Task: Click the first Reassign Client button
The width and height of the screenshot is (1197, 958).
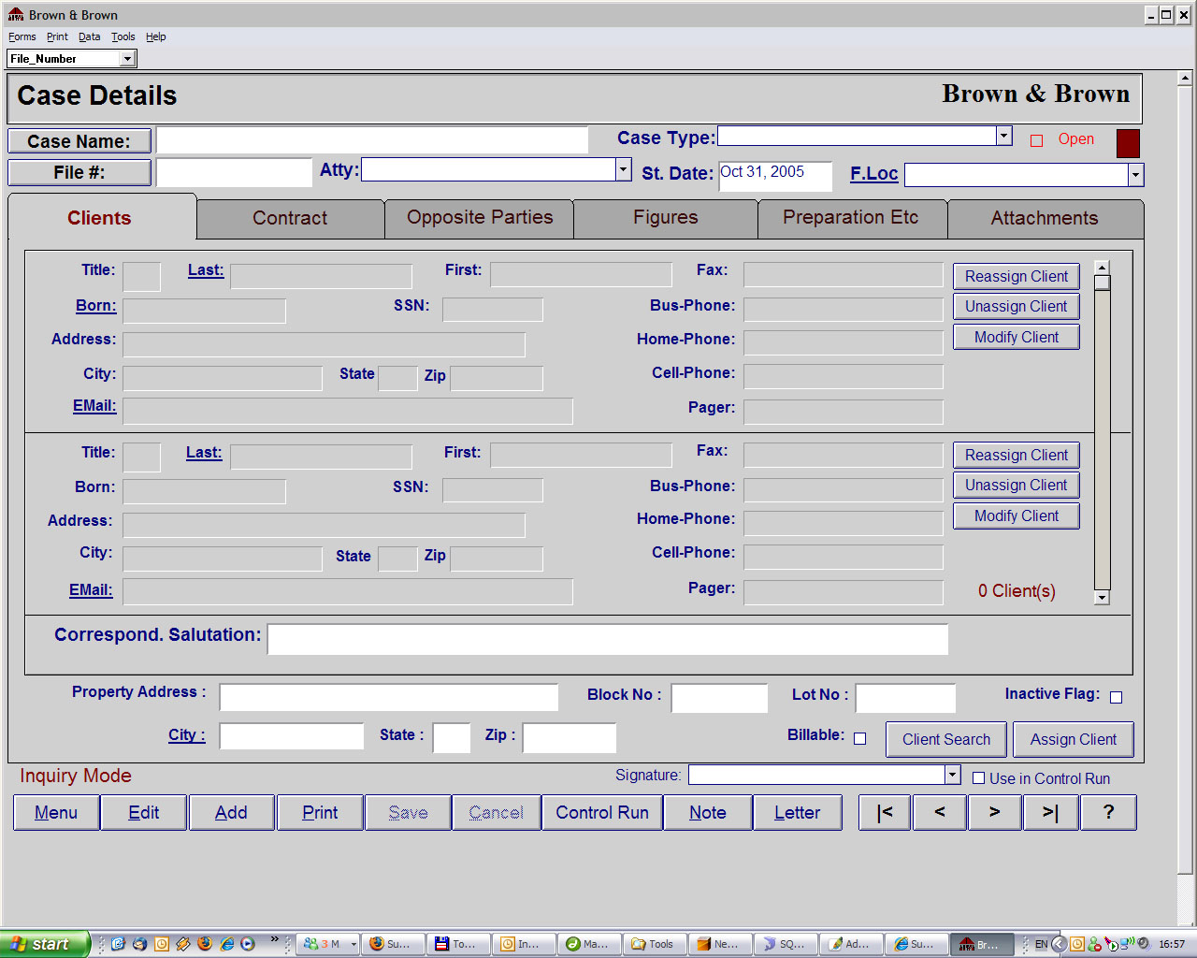Action: coord(1017,276)
